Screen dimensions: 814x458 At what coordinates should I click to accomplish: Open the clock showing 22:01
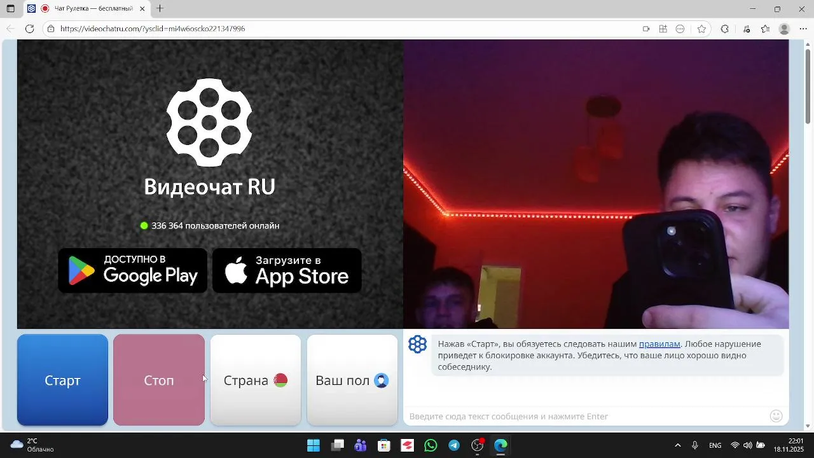click(x=789, y=445)
